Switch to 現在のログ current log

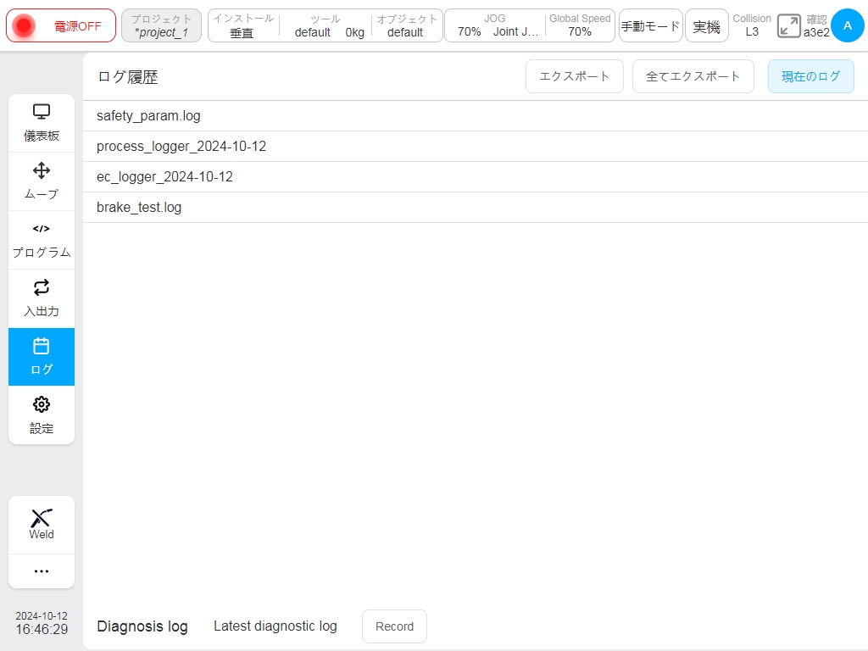pyautogui.click(x=811, y=76)
